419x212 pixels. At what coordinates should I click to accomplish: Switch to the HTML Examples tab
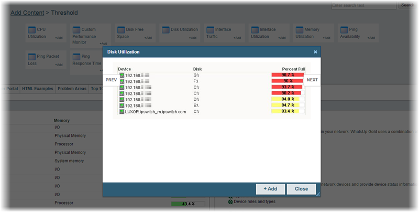pyautogui.click(x=38, y=89)
